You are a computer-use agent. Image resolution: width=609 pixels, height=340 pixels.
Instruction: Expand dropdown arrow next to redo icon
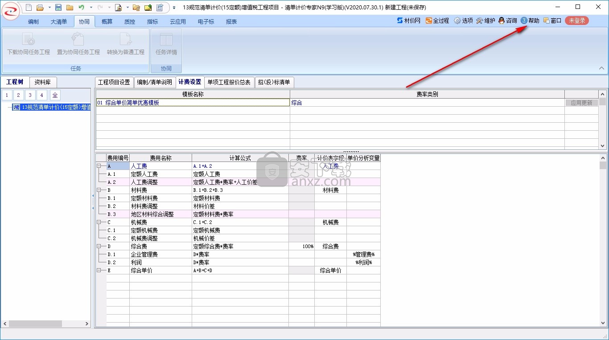(109, 8)
